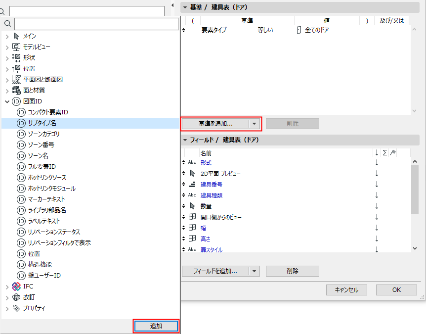
Task: Click the 平面図と断面図 icon
Action: tap(16, 80)
